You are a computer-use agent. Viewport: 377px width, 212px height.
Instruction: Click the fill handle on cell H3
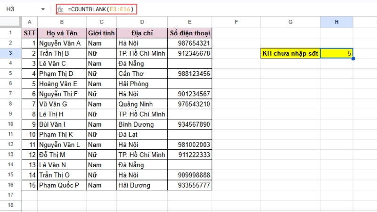pos(353,58)
